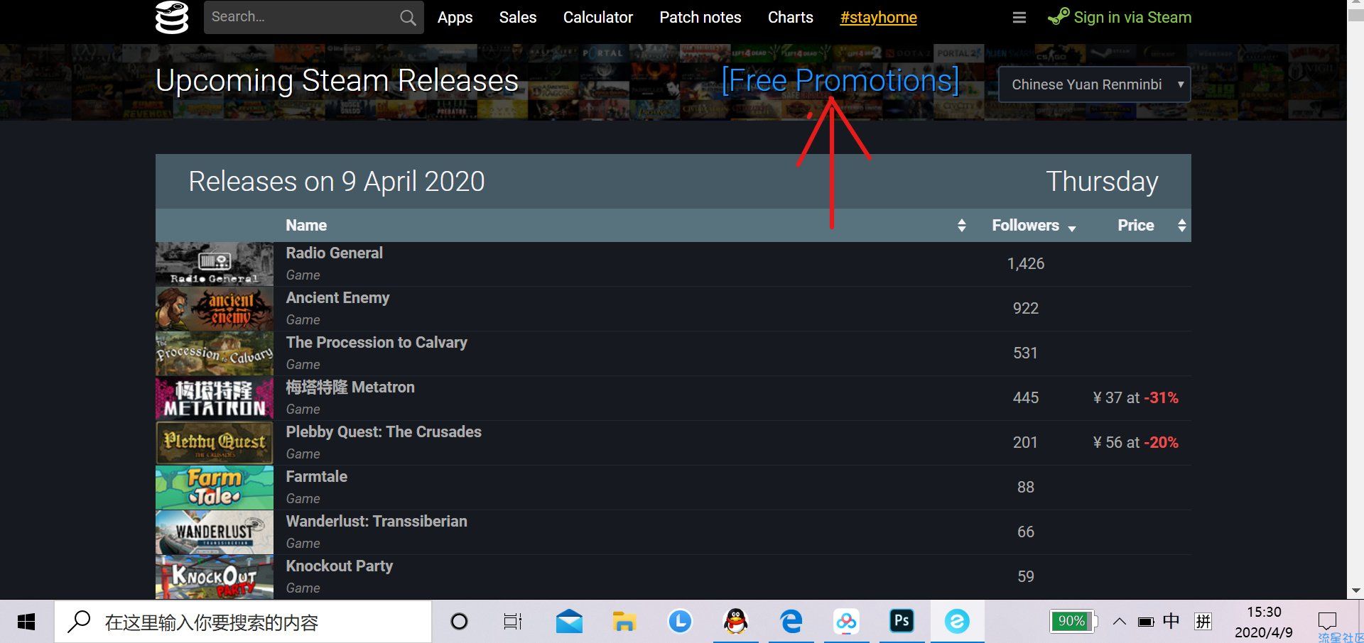This screenshot has height=643, width=1364.
Task: Open the hamburger menu icon
Action: click(1019, 17)
